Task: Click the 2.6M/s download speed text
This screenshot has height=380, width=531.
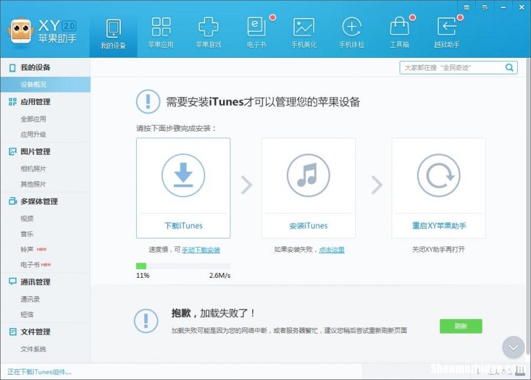Action: [220, 275]
